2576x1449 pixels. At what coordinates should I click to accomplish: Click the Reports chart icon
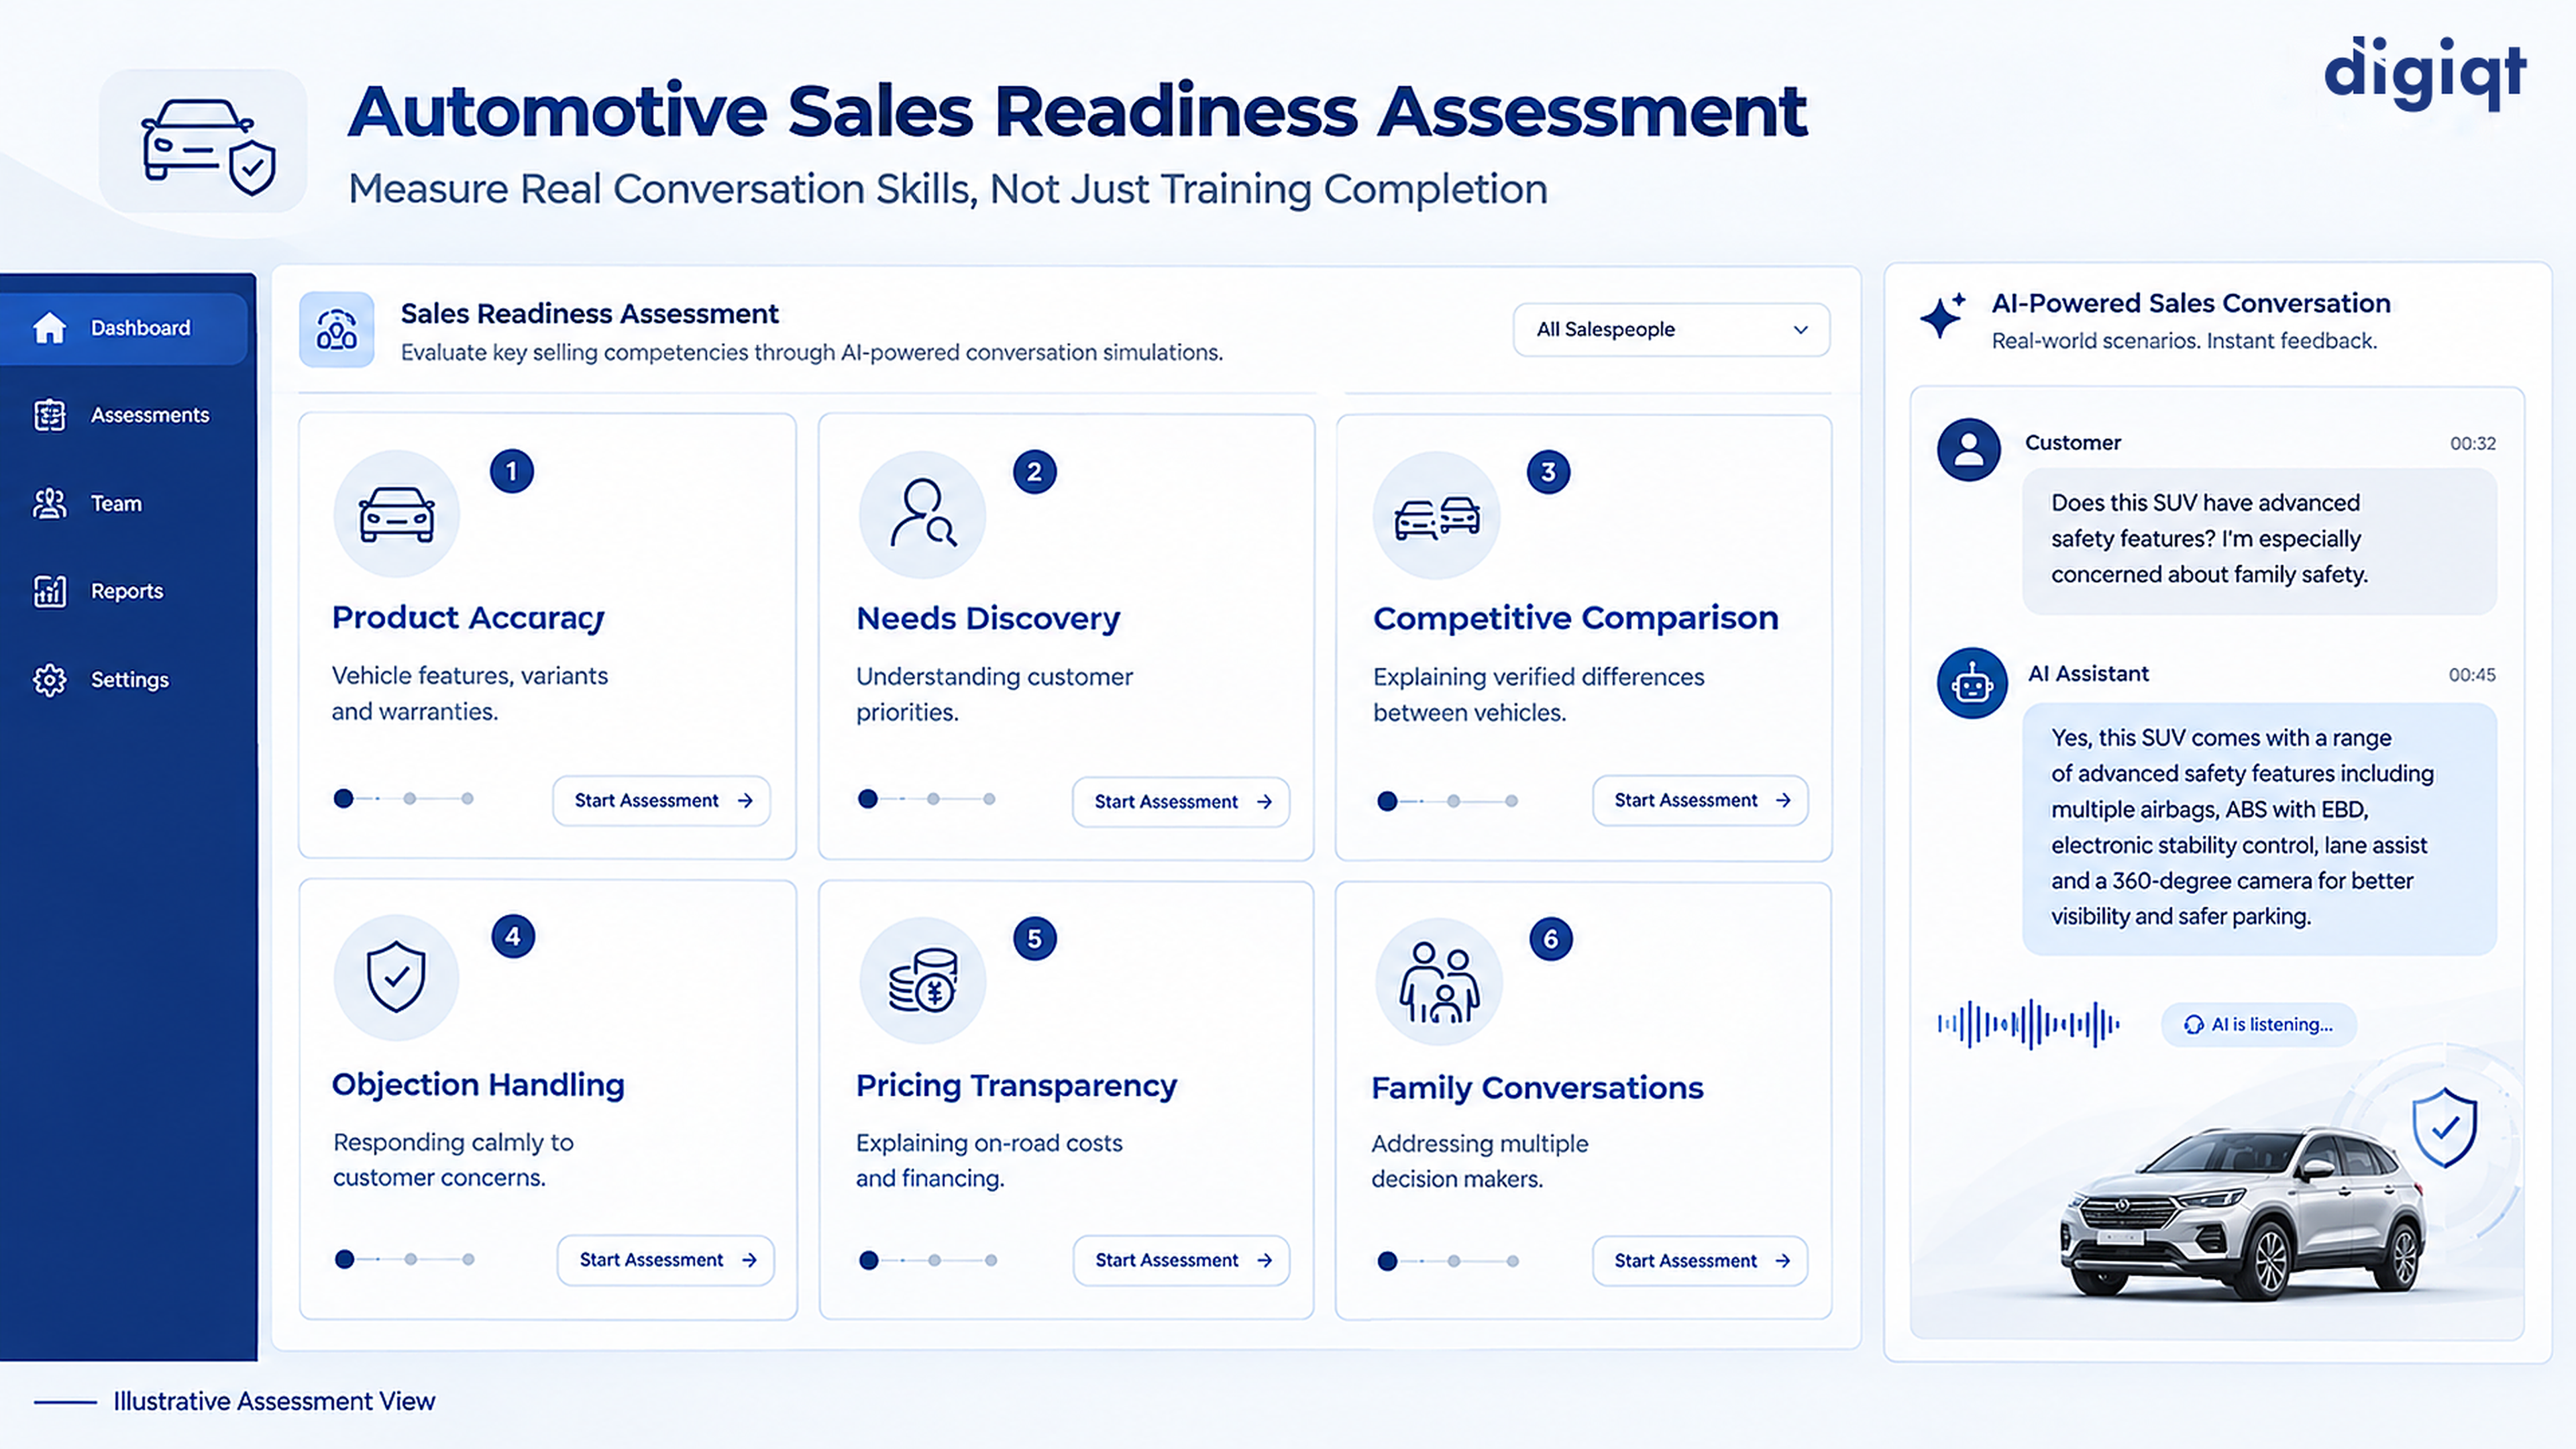coord(49,591)
